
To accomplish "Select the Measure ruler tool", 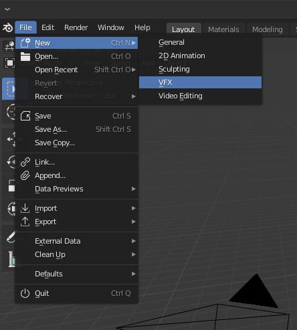I will [x=11, y=259].
